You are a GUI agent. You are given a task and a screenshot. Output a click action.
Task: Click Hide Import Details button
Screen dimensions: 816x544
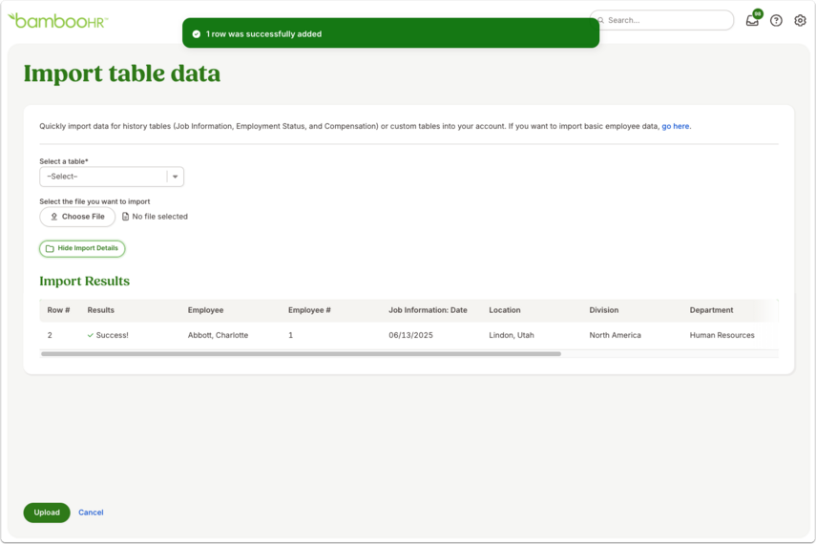[x=82, y=248]
